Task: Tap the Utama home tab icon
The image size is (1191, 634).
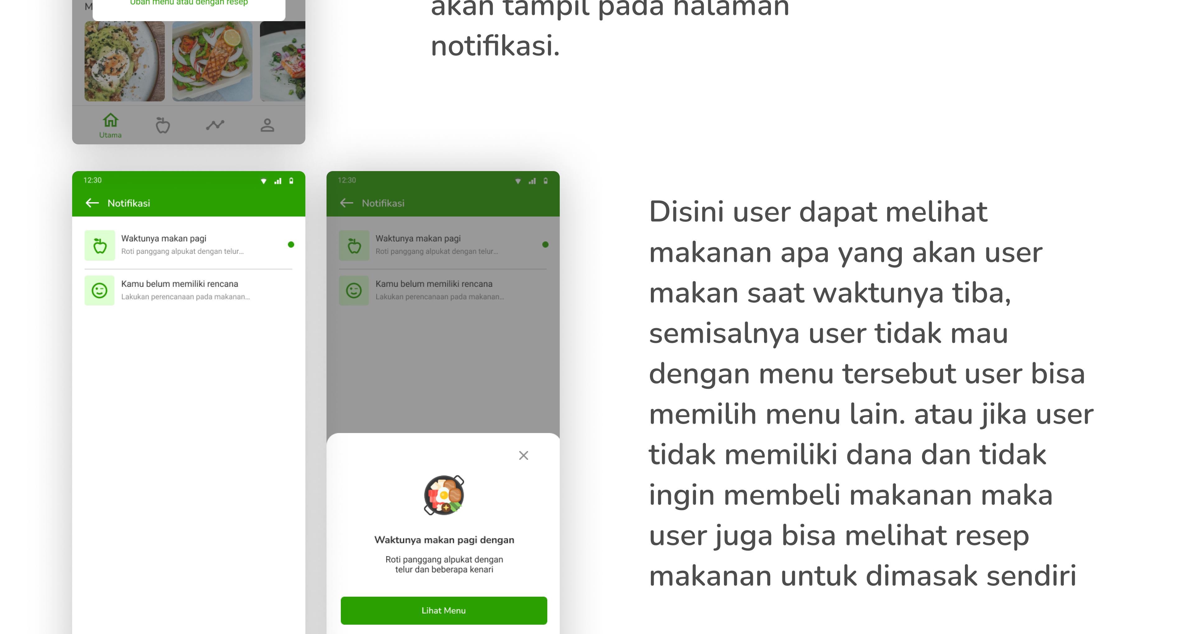Action: click(x=110, y=121)
